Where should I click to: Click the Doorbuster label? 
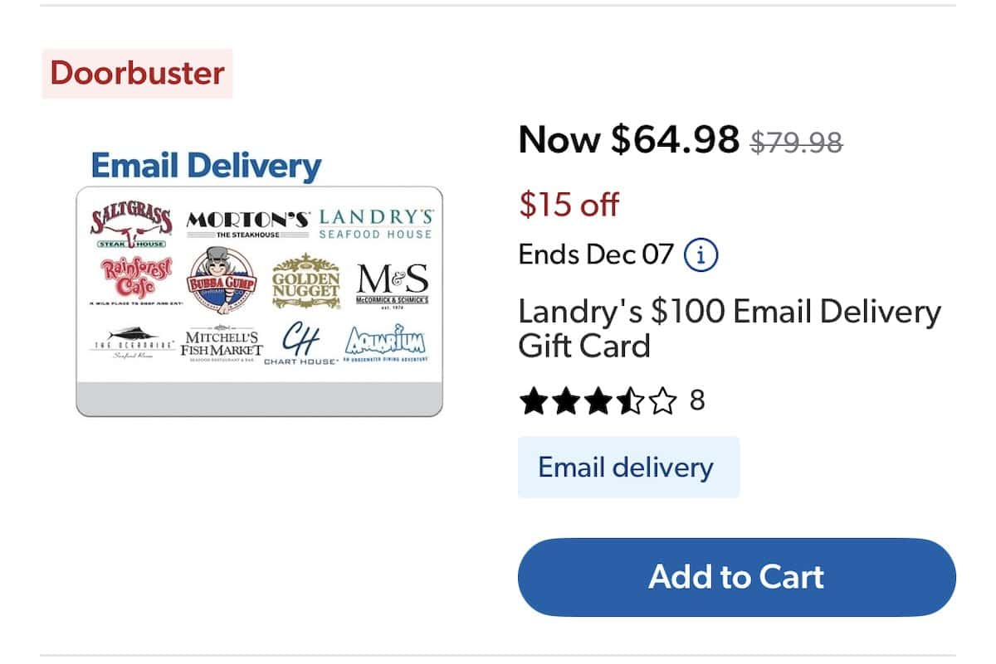click(137, 73)
